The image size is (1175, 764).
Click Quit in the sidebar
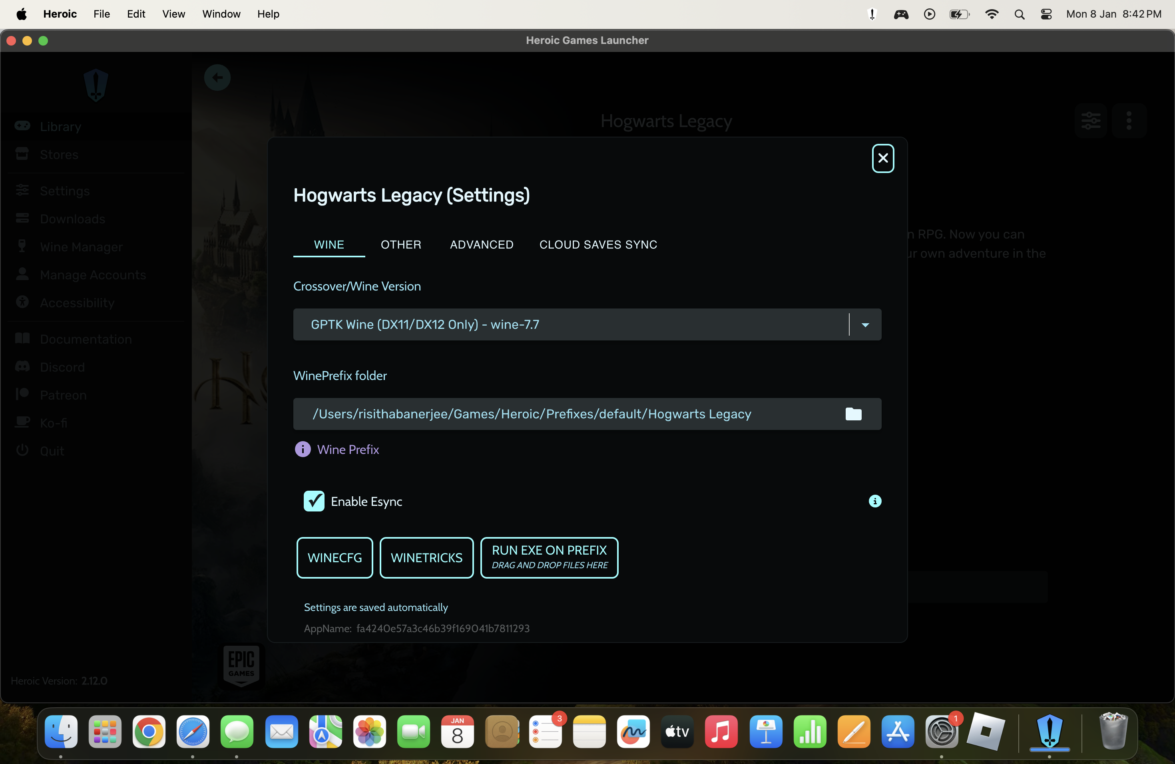tap(96, 451)
